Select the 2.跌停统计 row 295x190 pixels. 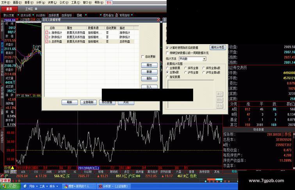90,37
